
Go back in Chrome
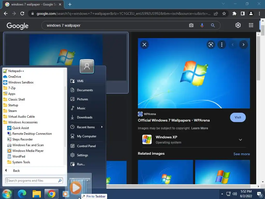(6, 13)
